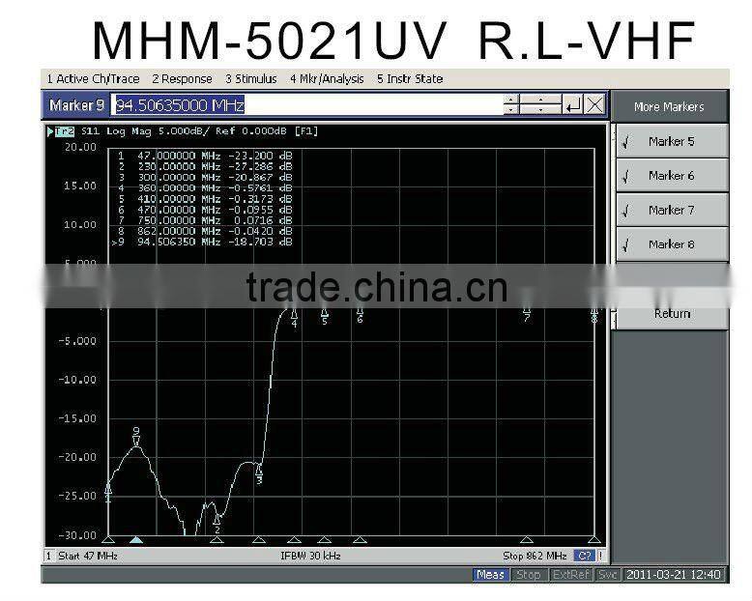Click the More Markers softkey header
This screenshot has width=752, height=601.
pos(670,106)
